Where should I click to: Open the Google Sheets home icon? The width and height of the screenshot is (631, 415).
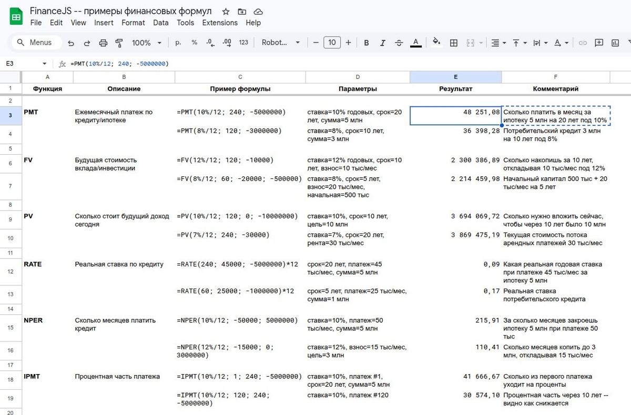point(16,16)
